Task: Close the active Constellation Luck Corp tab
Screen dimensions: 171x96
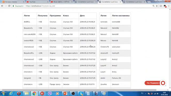Action: click(120, 2)
